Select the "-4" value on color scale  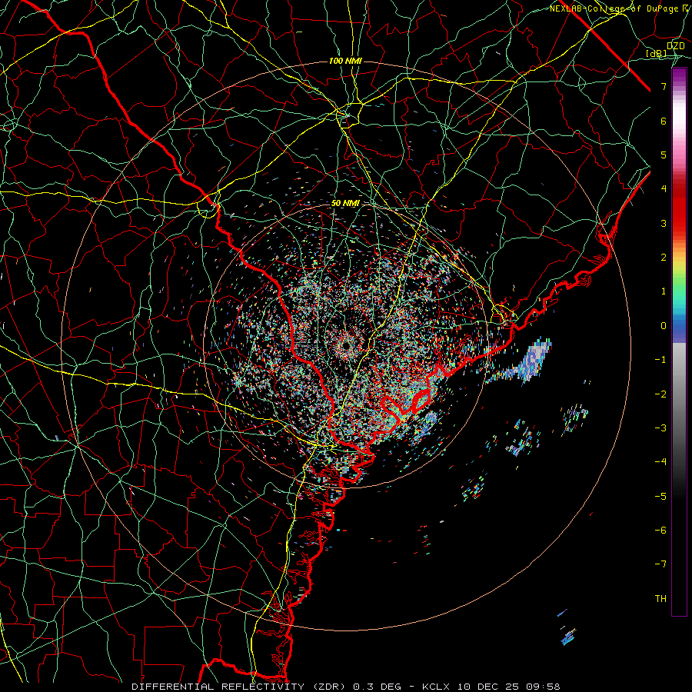(660, 461)
